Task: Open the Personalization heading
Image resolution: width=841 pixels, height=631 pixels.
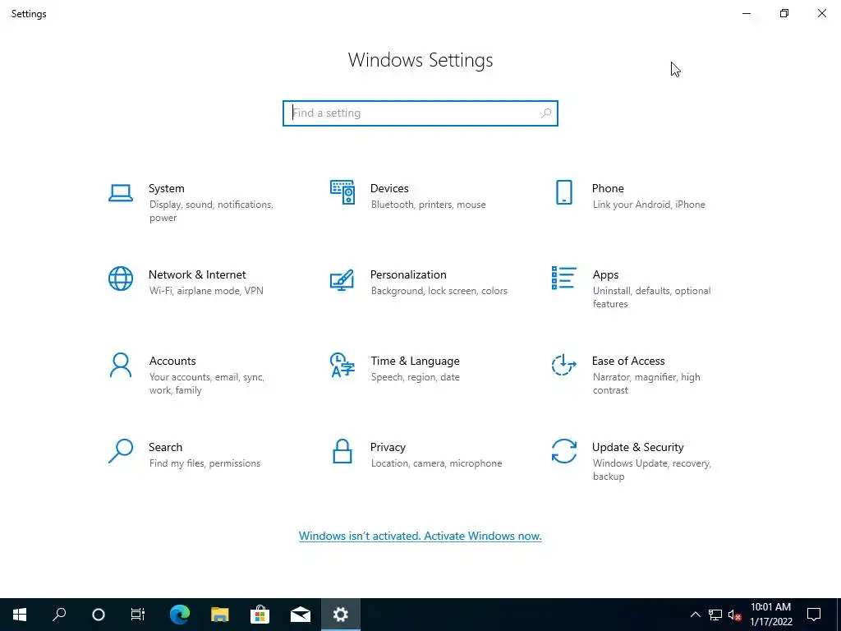Action: [408, 274]
